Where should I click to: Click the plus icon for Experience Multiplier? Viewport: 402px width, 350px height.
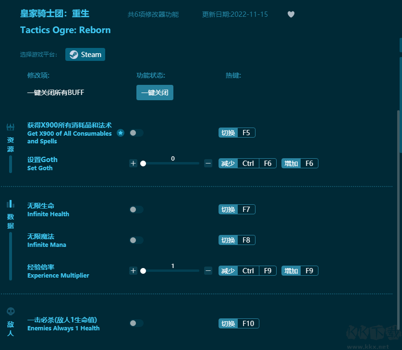pos(133,271)
